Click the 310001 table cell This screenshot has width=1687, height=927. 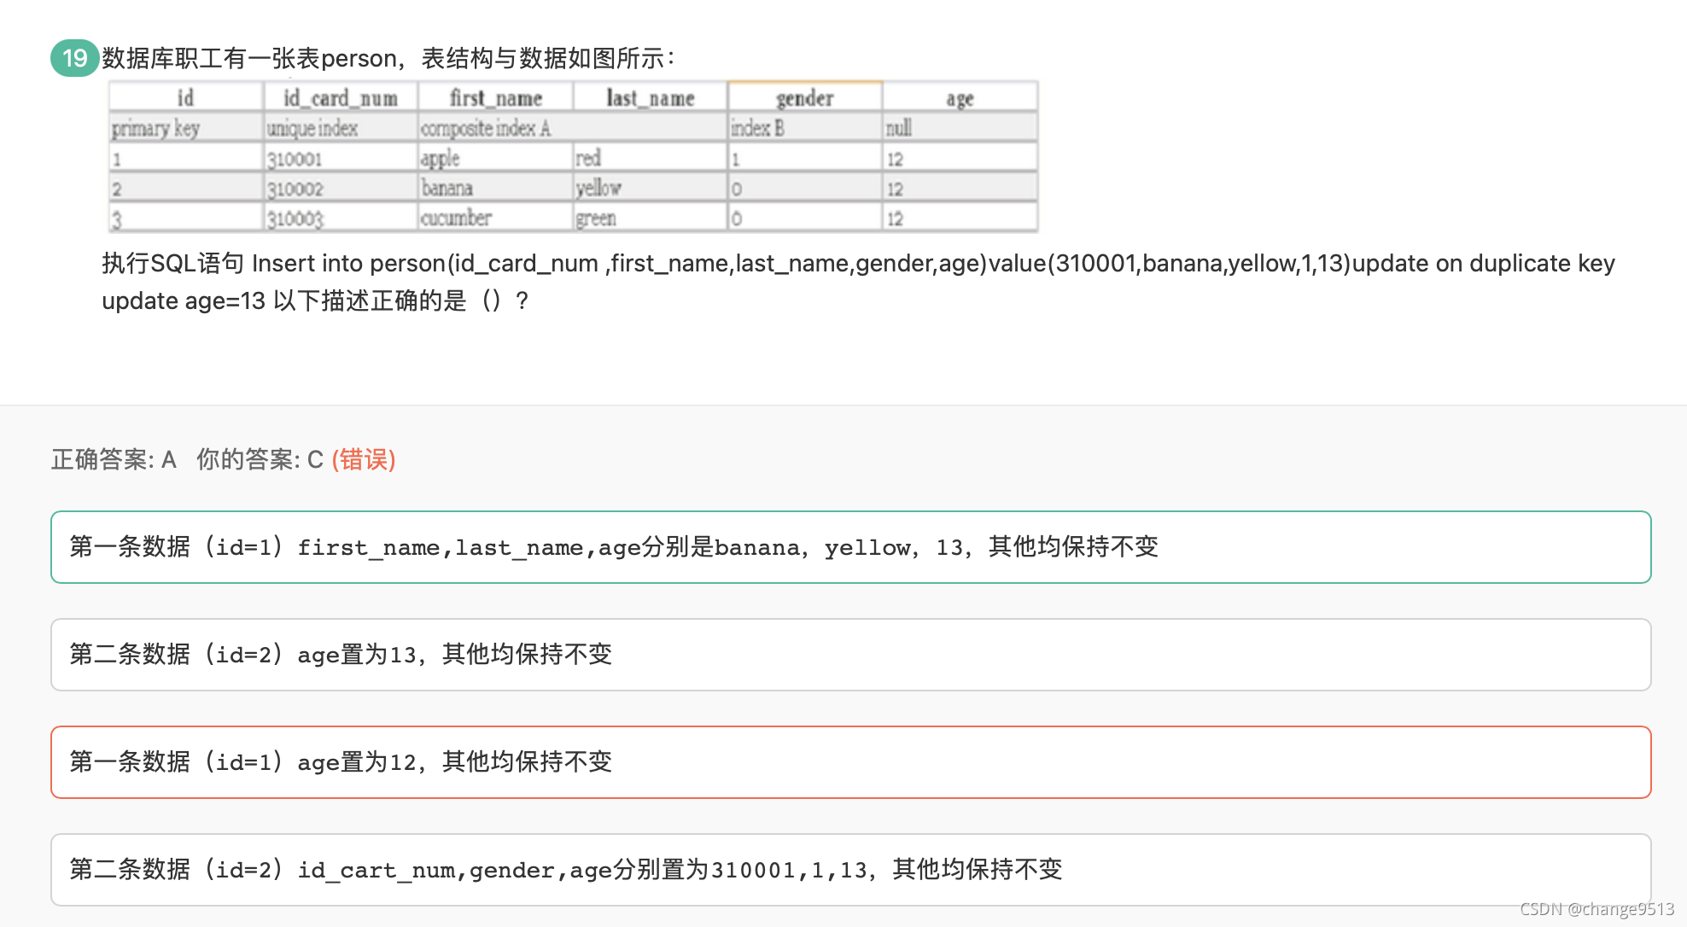[x=341, y=158]
